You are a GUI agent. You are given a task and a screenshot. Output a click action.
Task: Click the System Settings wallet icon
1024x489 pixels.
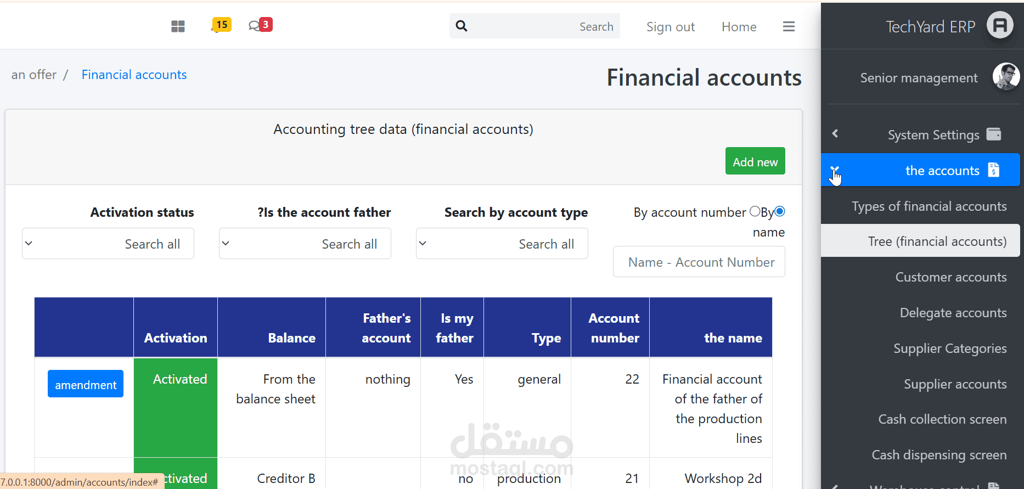(x=994, y=134)
